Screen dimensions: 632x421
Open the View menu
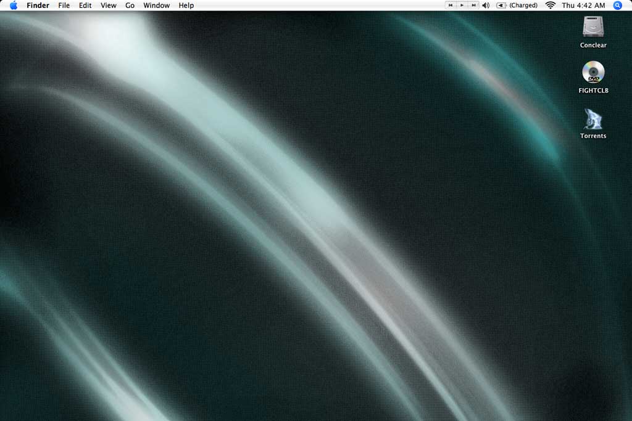[109, 6]
